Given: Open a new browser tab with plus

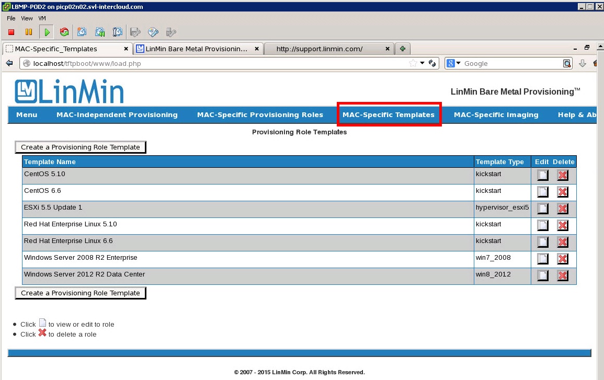Looking at the screenshot, I should pos(402,49).
